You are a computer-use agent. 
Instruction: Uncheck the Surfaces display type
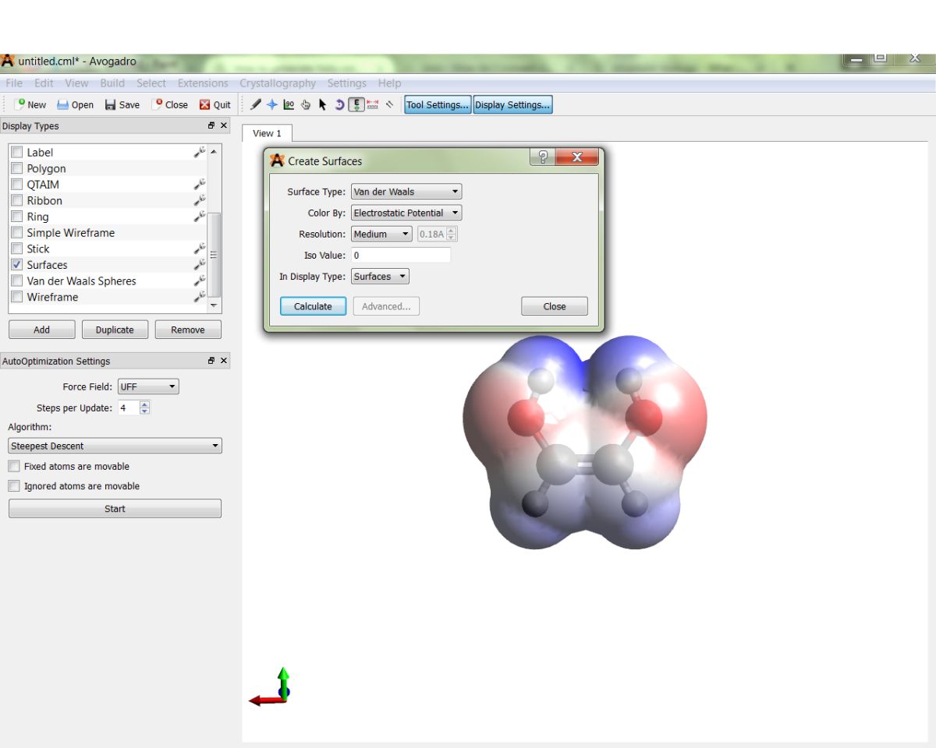click(17, 265)
